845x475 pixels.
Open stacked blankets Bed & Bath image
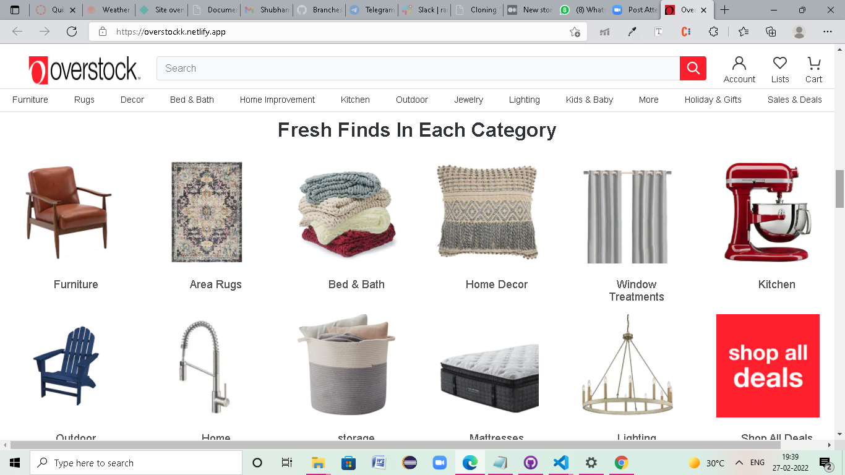[347, 213]
